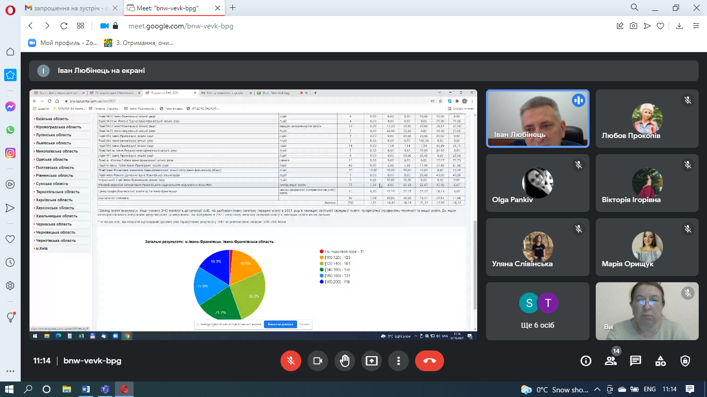
Task: Open host controls lock icon
Action: click(x=685, y=361)
